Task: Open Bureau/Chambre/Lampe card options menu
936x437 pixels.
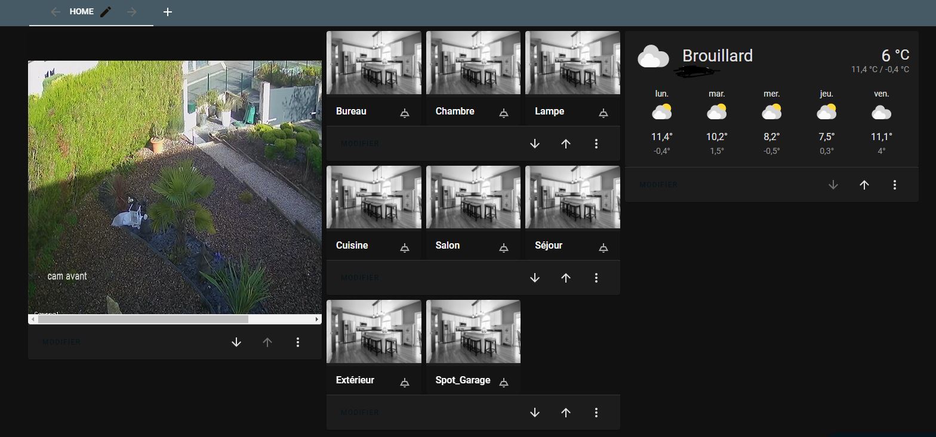Action: click(596, 144)
